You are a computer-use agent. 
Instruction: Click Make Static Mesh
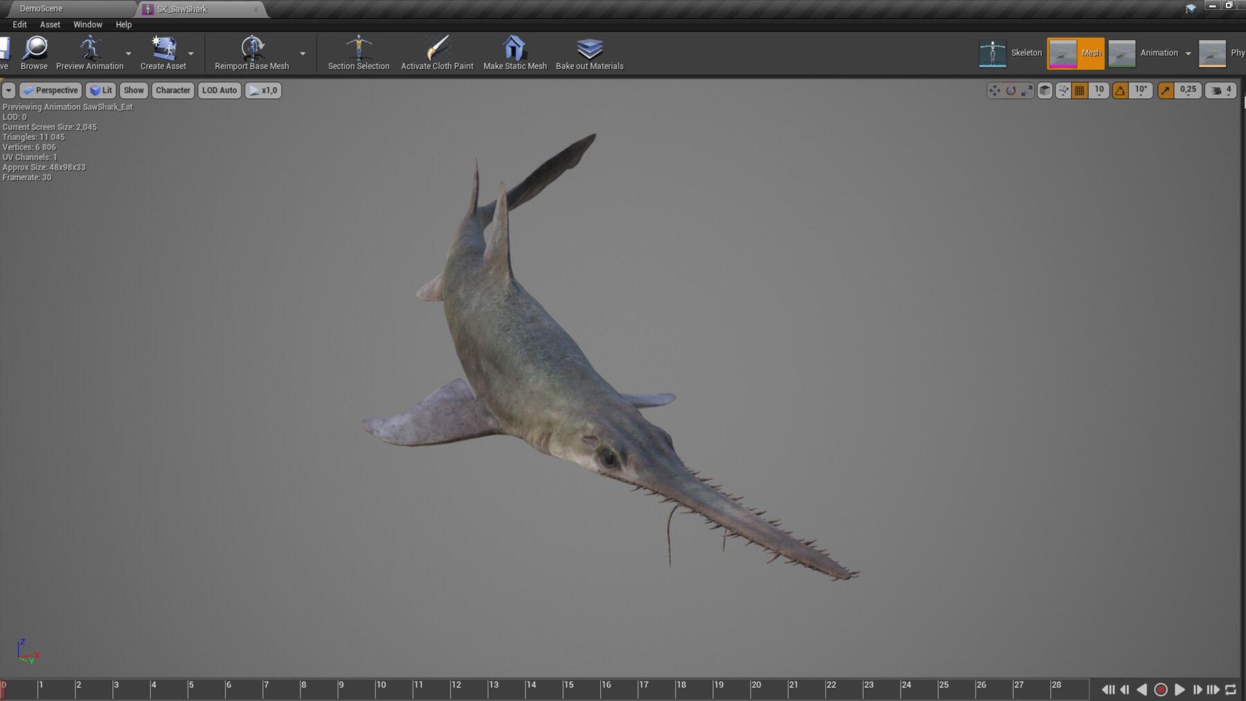(x=515, y=53)
